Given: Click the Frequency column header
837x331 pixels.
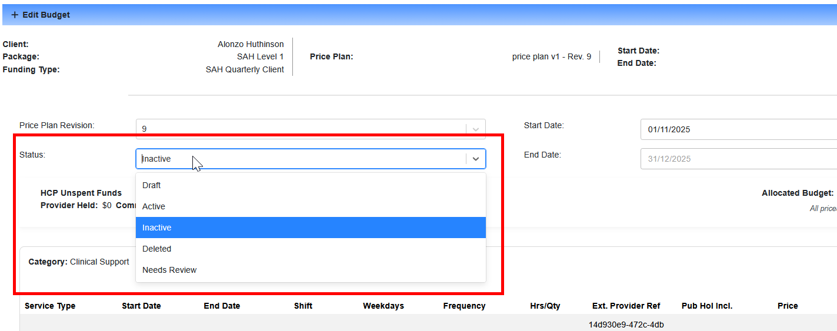Looking at the screenshot, I should coord(464,306).
